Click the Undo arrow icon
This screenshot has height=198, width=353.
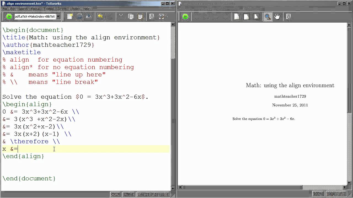[x=100, y=16]
